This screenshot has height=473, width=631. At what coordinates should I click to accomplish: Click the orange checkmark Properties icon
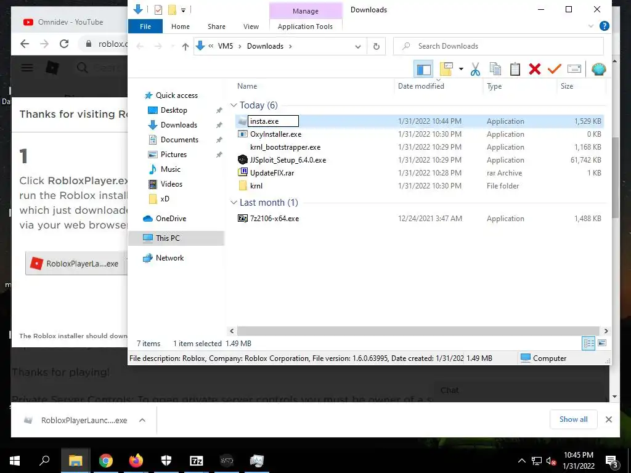coord(554,69)
